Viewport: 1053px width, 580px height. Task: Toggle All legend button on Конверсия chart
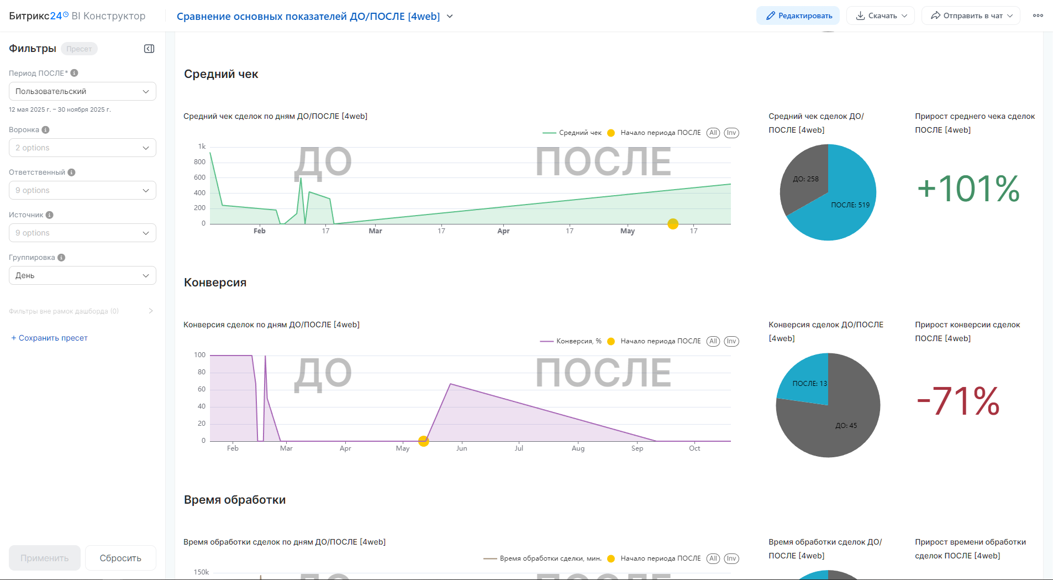pos(713,341)
